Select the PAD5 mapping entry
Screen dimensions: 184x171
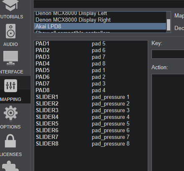pos(91,70)
